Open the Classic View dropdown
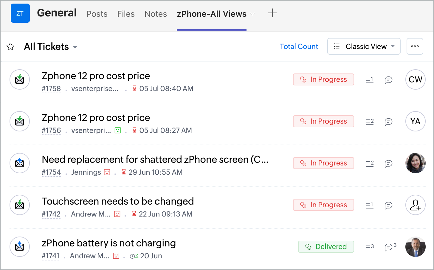 click(x=364, y=46)
